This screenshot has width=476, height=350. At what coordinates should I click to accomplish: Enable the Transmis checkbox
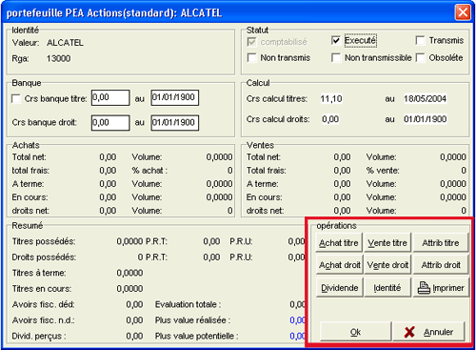coord(420,40)
